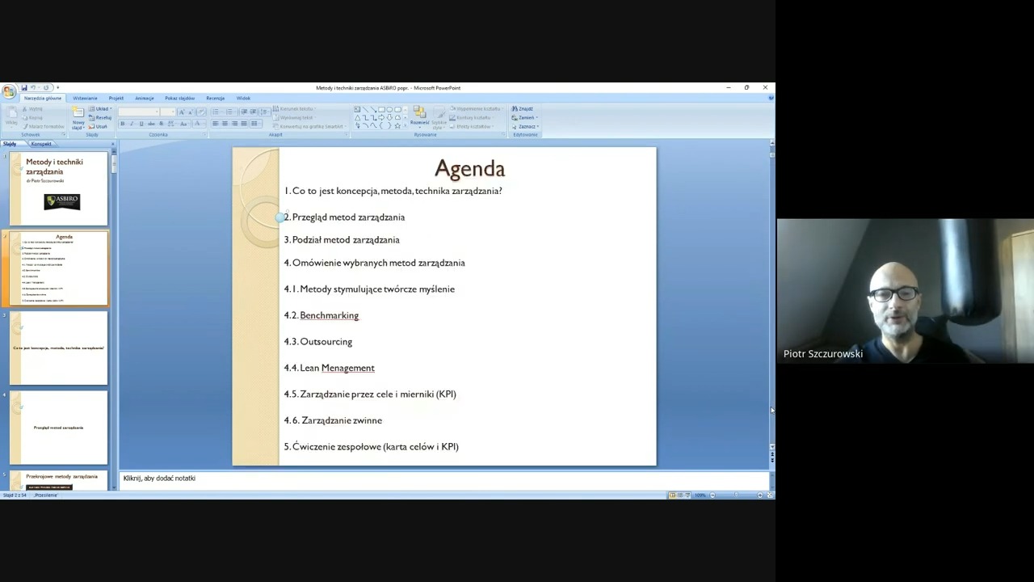1034x582 pixels.
Task: Select the first slide thumbnail titled Metody i techniki
Action: 58,188
